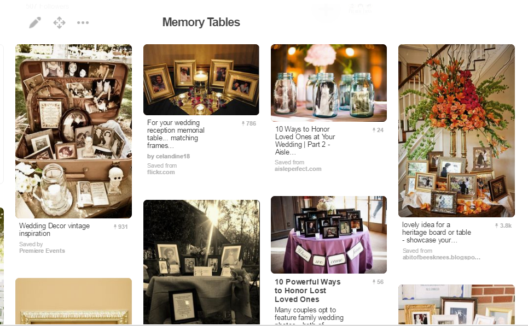Click the 786 repin count pin icon
Viewport: 528px width, 326px height.
click(243, 123)
